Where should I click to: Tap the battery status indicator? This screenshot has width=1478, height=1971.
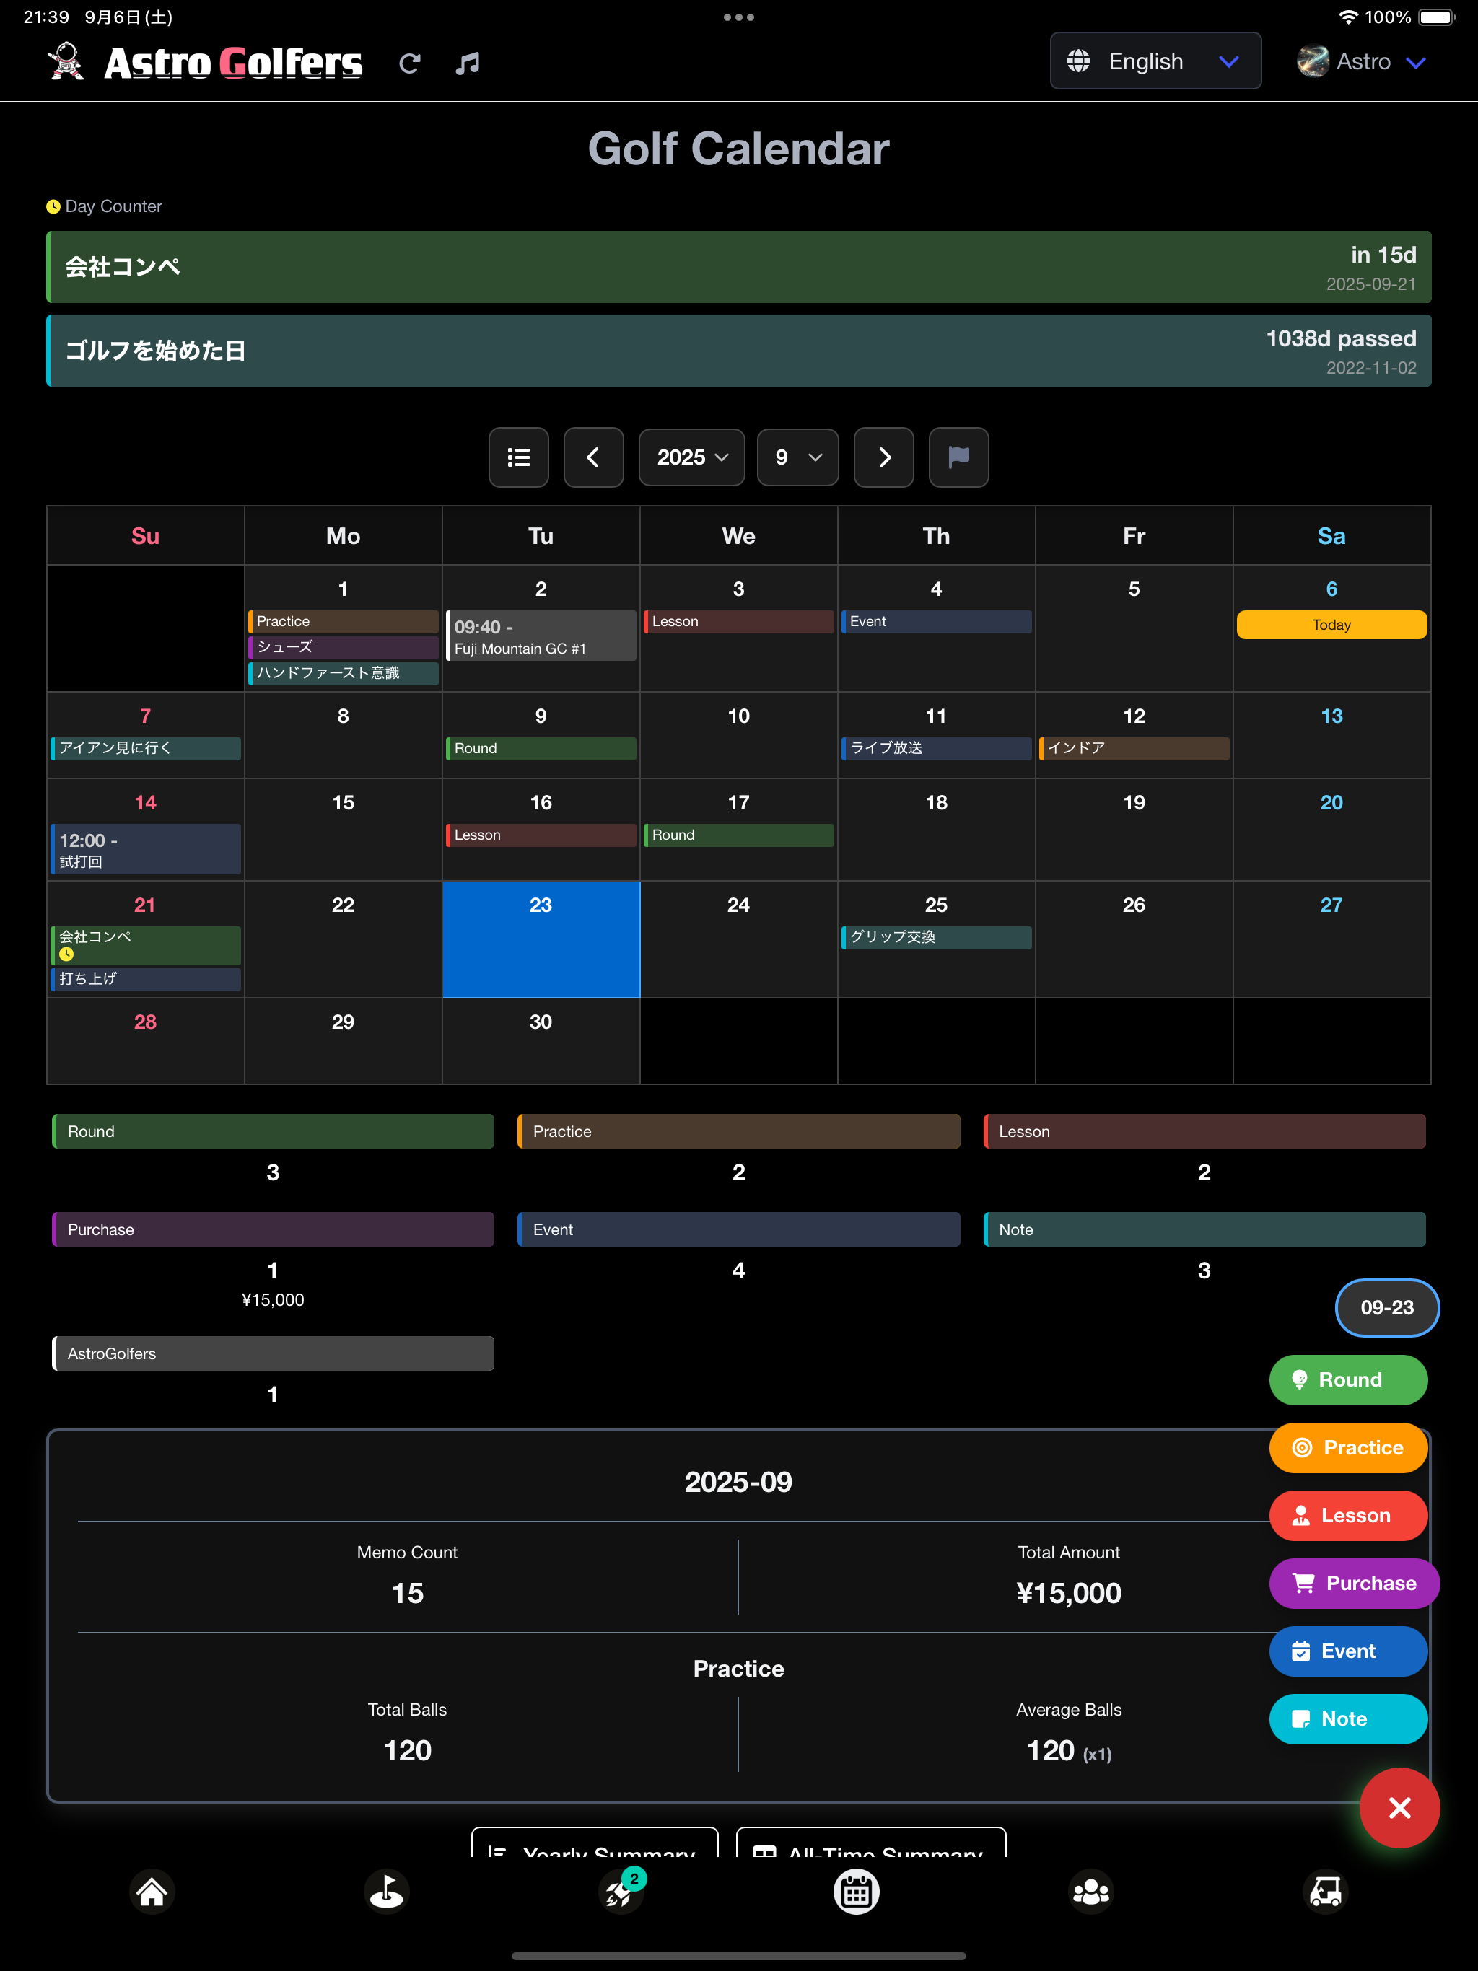click(1437, 17)
